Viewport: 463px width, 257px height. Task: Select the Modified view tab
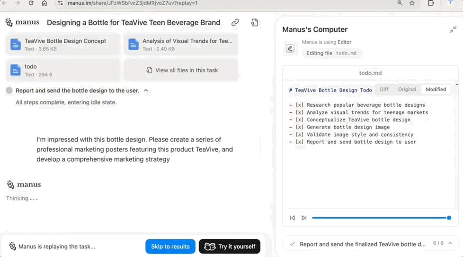click(x=436, y=89)
